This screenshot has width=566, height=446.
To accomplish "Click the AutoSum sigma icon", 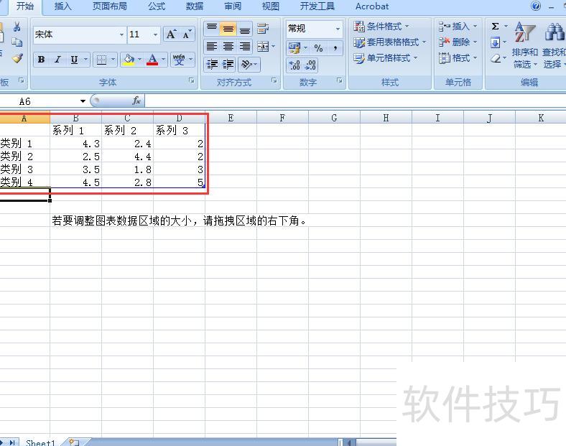I will coord(496,27).
